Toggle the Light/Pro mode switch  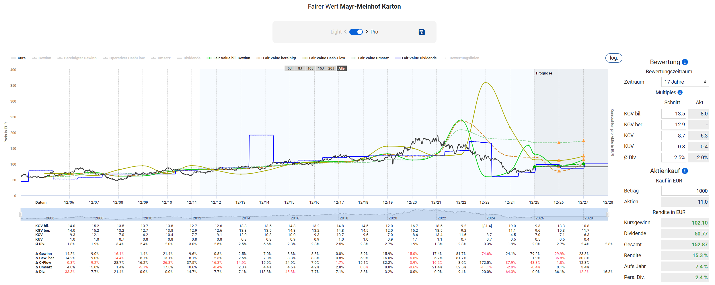tap(356, 32)
